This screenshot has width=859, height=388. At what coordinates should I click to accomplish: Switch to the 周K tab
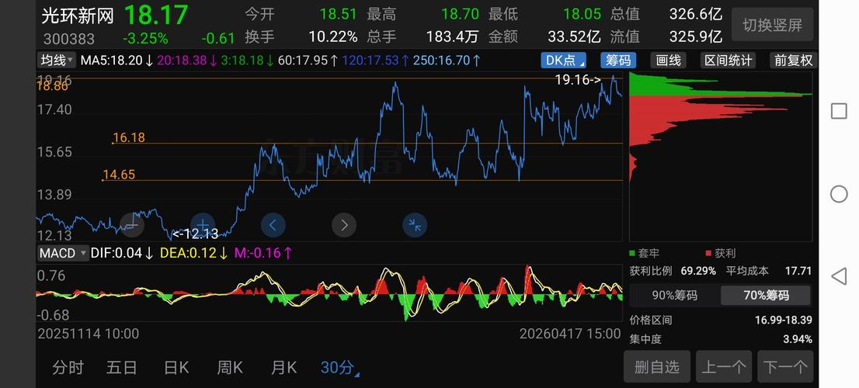230,368
